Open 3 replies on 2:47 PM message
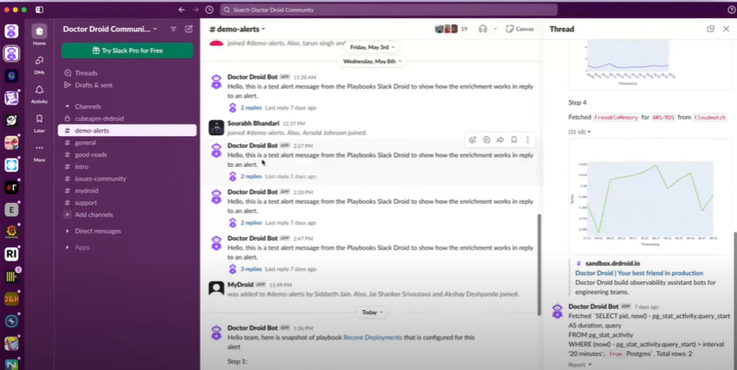This screenshot has height=370, width=737. pyautogui.click(x=251, y=269)
